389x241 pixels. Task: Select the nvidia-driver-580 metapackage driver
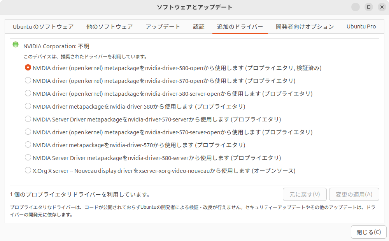coord(28,106)
